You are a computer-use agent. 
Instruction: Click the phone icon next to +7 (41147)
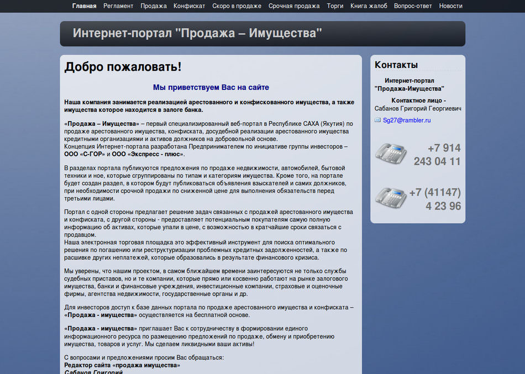[390, 198]
